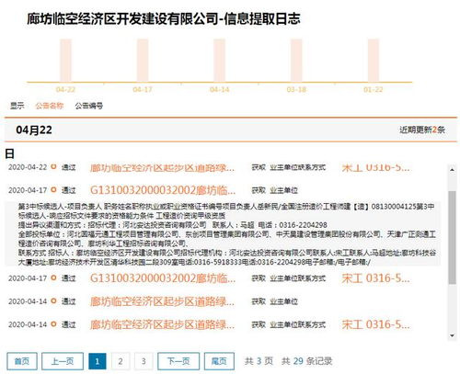This screenshot has width=460, height=374.
Task: Click 共 29 条记录 record count text
Action: (x=306, y=361)
